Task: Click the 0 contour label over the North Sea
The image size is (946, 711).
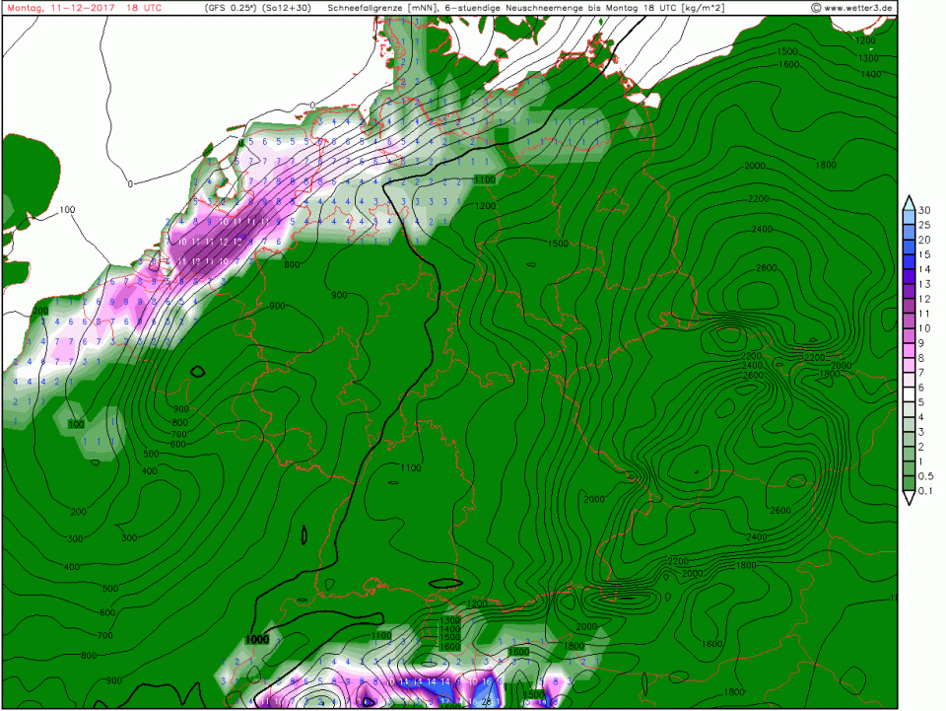Action: (x=129, y=184)
